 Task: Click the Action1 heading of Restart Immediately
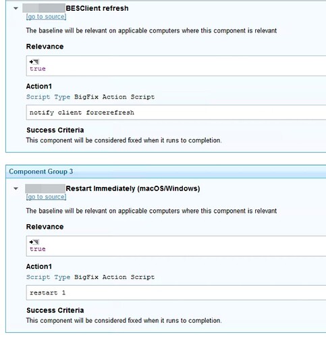tap(39, 266)
